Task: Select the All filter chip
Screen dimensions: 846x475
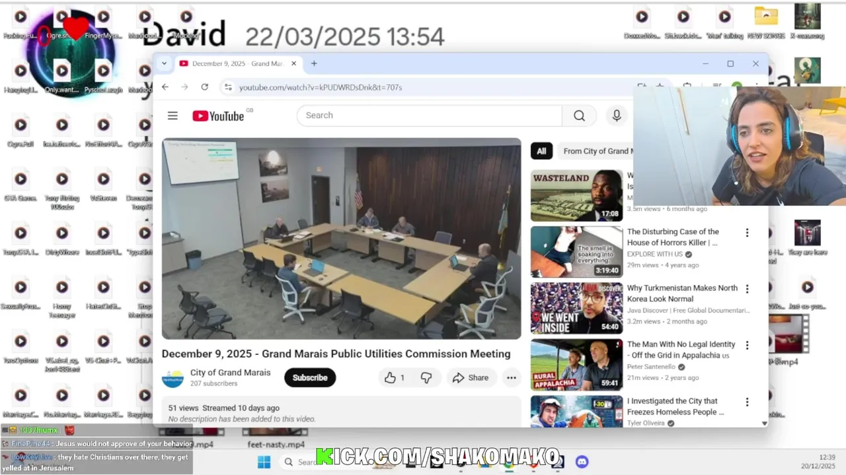Action: [x=541, y=151]
